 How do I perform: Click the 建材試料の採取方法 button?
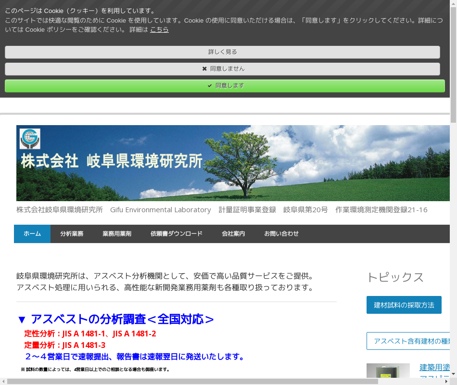(x=404, y=305)
